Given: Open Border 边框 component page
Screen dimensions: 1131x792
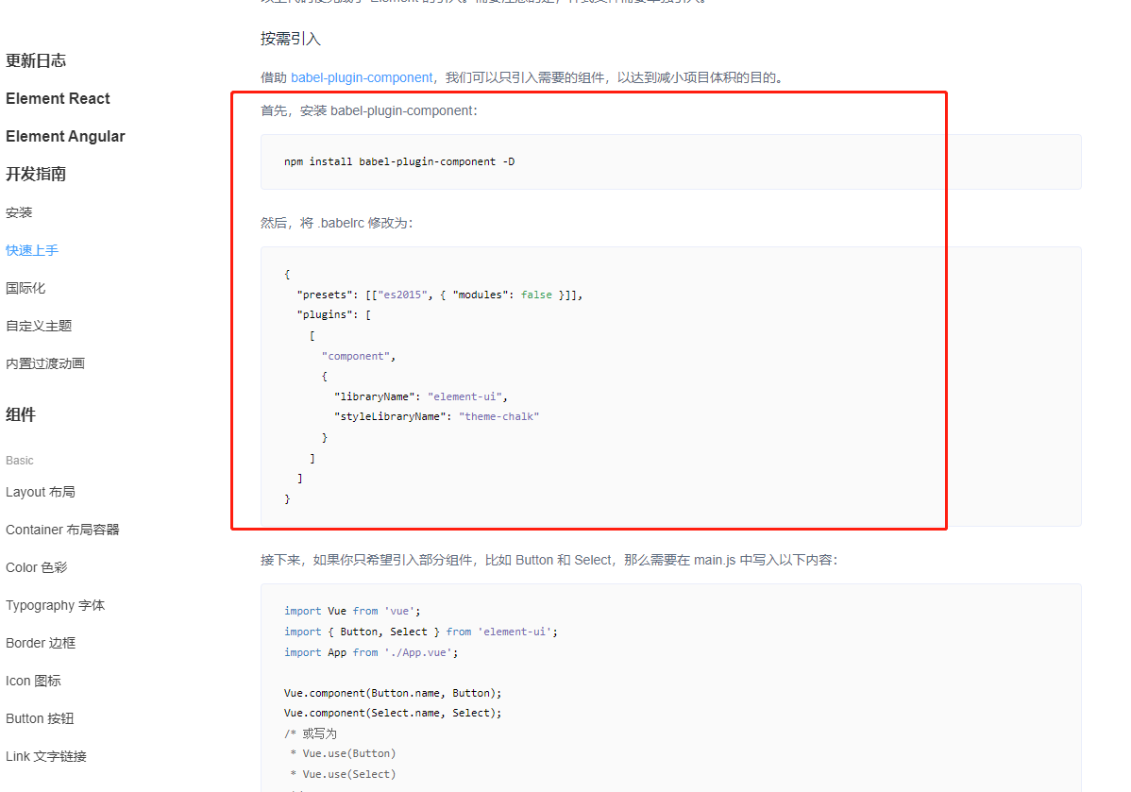Looking at the screenshot, I should [x=41, y=643].
